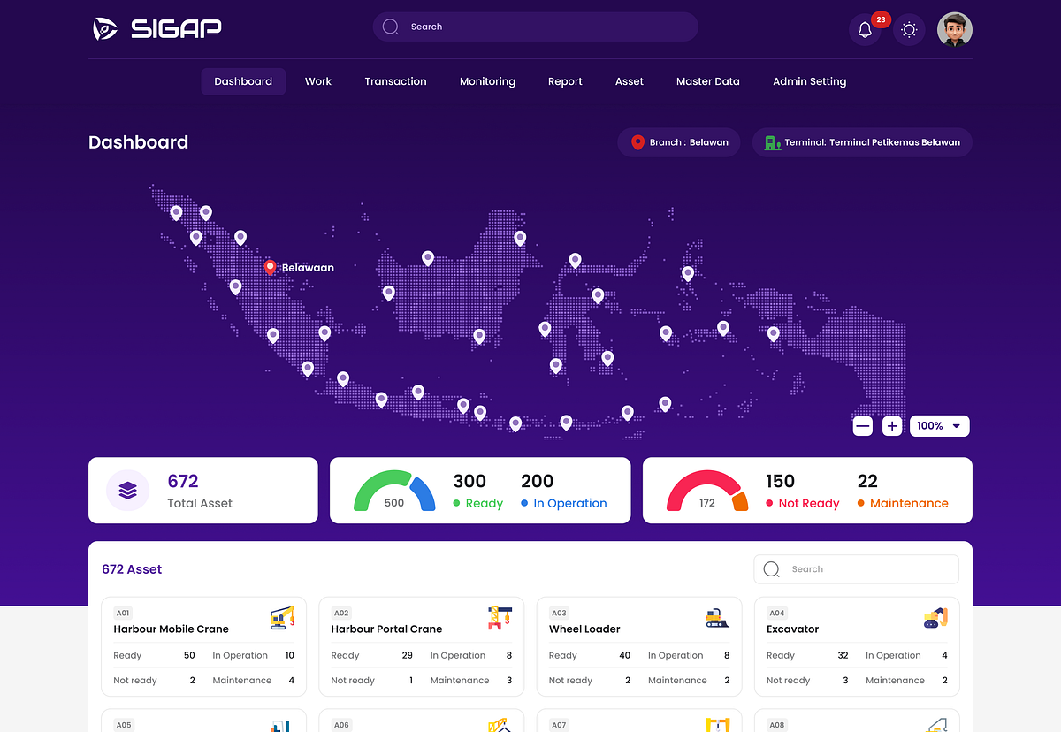
Task: Go to the Monitoring menu
Action: pos(487,81)
